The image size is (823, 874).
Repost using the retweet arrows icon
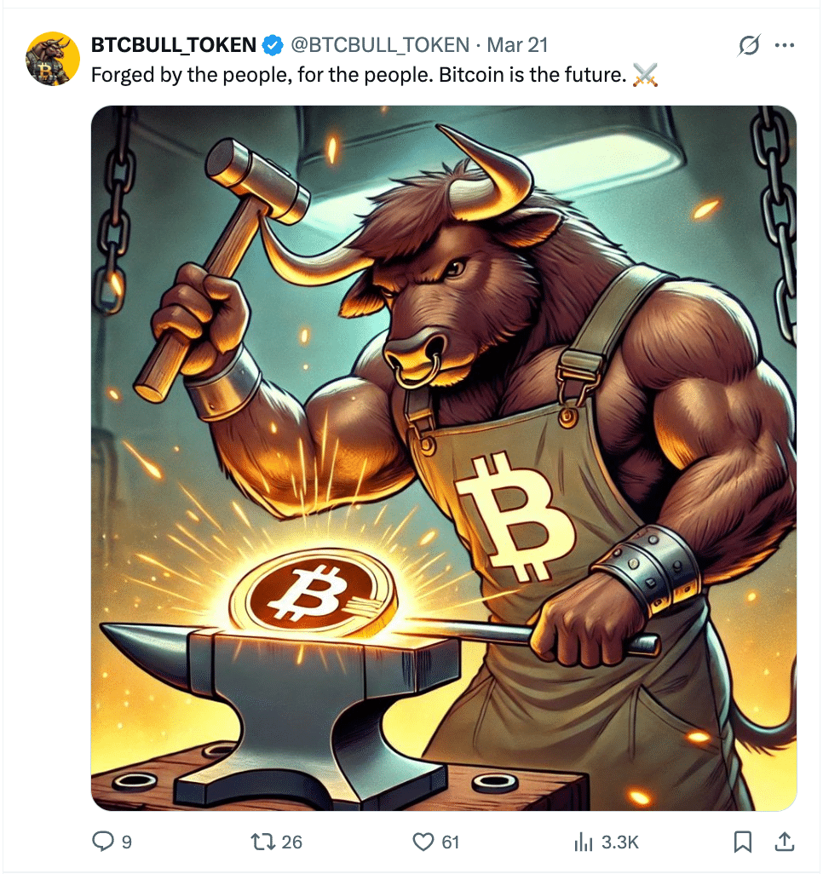click(x=262, y=841)
